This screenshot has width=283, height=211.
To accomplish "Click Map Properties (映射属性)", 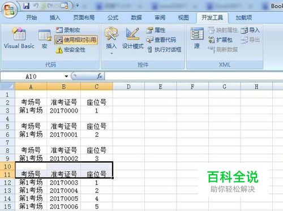I will 223,30.
